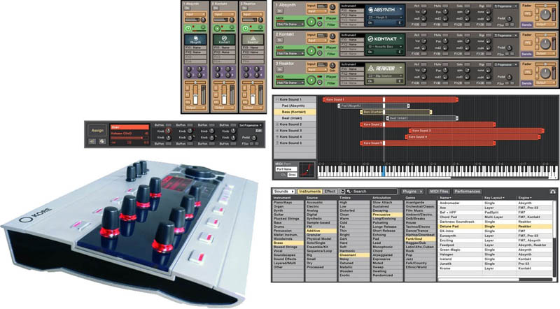Open the Sounds dropdown in the browser
The width and height of the screenshot is (560, 309).
point(283,192)
